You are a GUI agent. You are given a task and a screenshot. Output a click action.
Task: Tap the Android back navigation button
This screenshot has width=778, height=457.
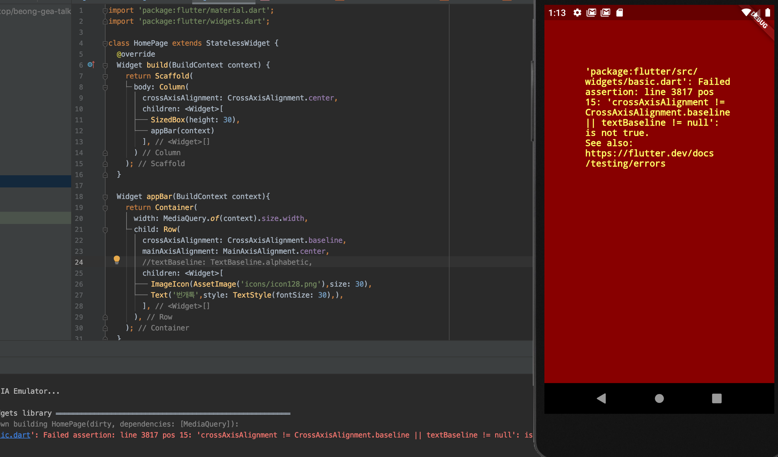coord(601,398)
